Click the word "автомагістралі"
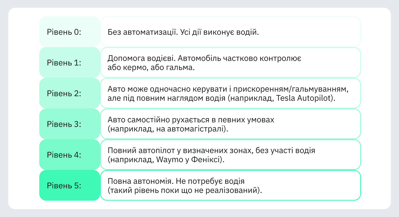Screen dimensions: 399x217 tap(196, 129)
